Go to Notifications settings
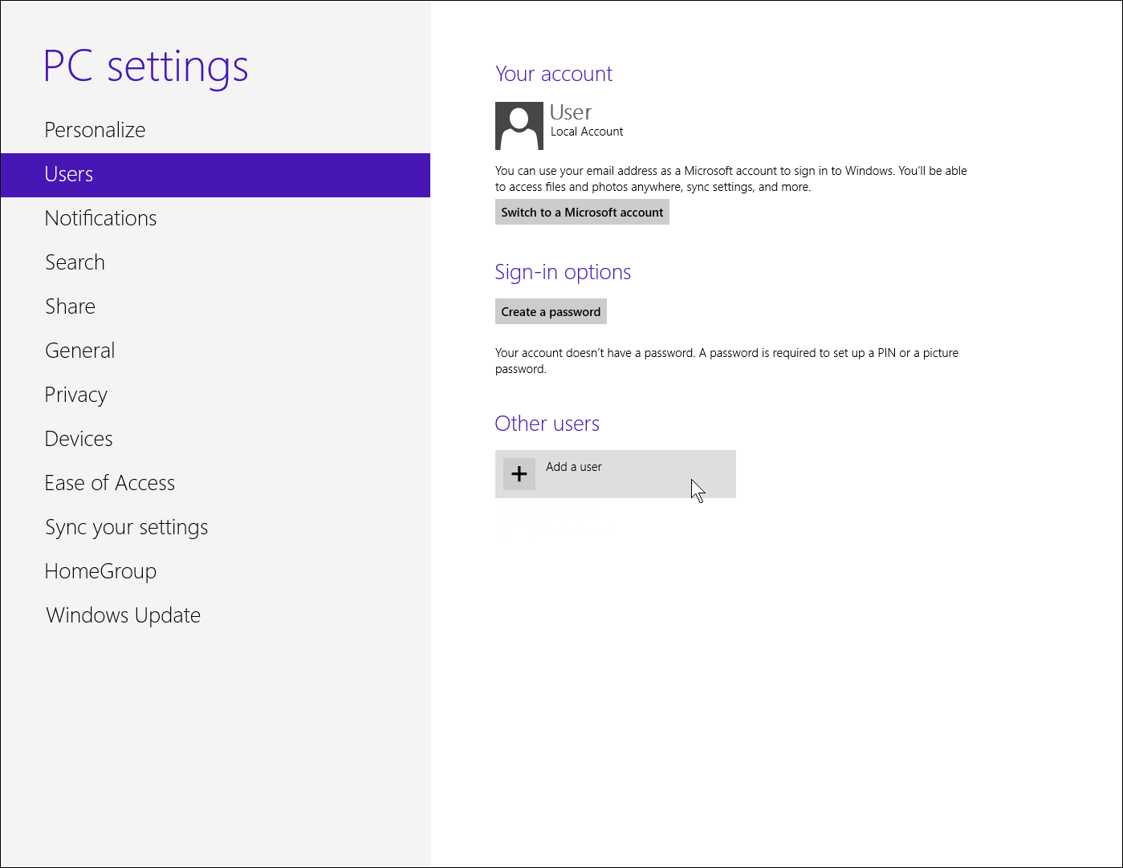This screenshot has width=1123, height=868. pyautogui.click(x=215, y=218)
